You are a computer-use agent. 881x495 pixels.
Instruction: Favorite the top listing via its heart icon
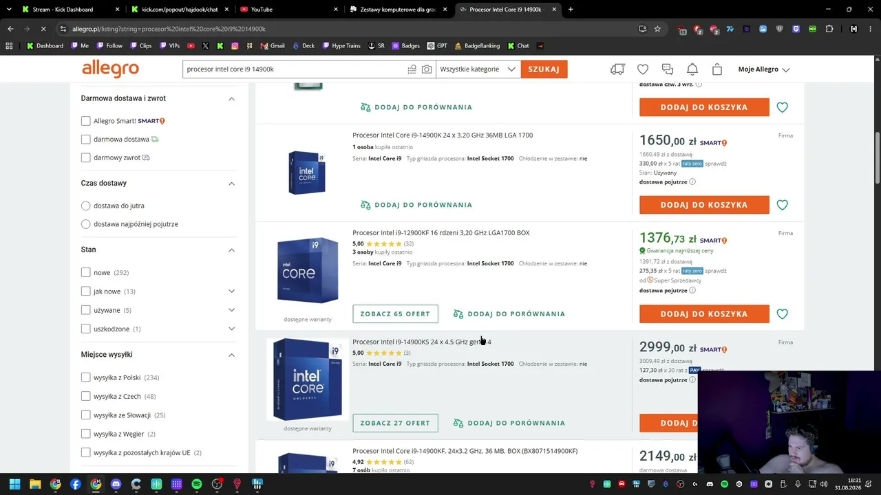pyautogui.click(x=783, y=107)
